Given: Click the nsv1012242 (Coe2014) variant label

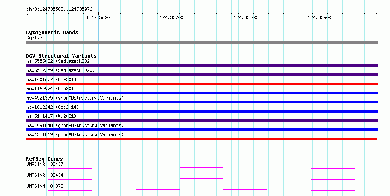Looking at the screenshot, I should click(x=53, y=107).
